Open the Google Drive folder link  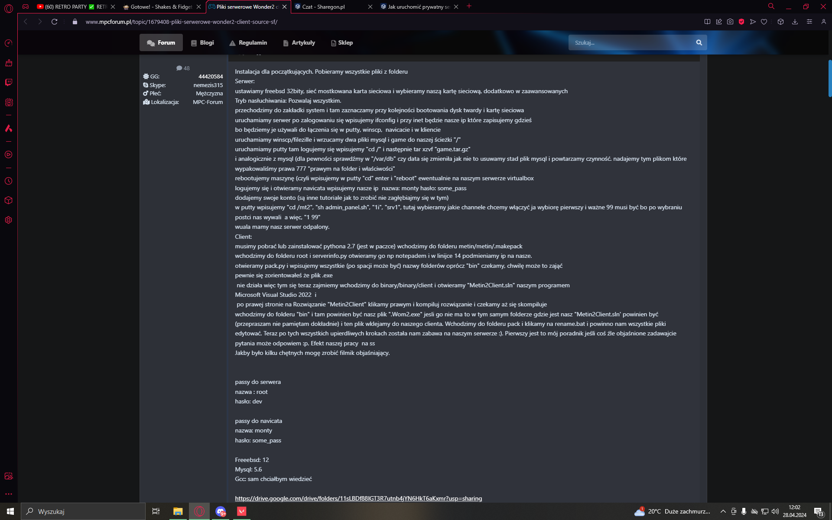(358, 498)
